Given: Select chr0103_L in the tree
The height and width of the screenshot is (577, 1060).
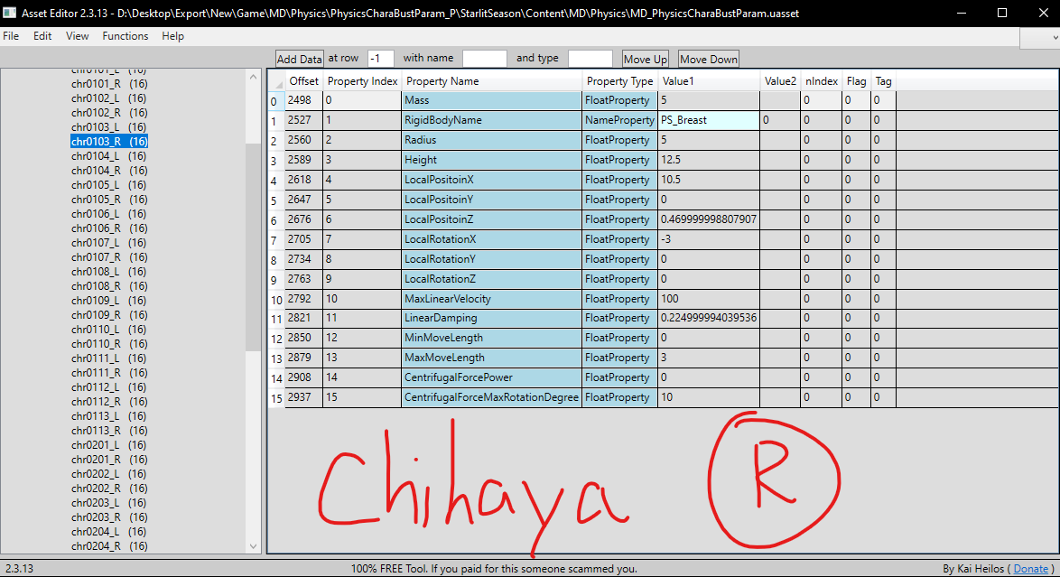Looking at the screenshot, I should point(109,127).
